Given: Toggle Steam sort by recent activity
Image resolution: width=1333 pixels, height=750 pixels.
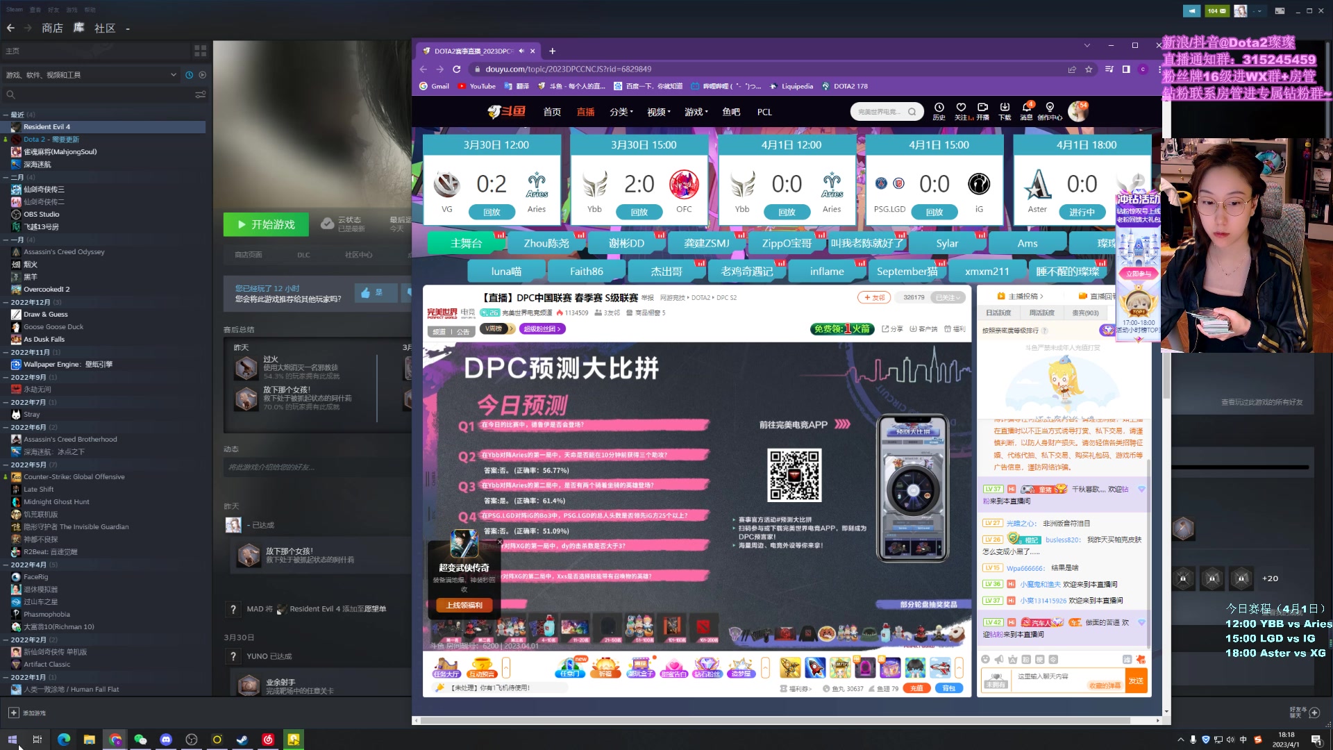Looking at the screenshot, I should pyautogui.click(x=189, y=75).
